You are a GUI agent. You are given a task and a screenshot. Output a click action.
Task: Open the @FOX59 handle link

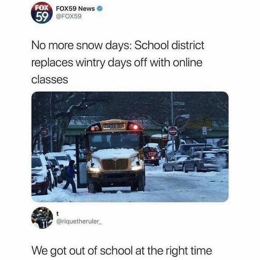click(69, 16)
